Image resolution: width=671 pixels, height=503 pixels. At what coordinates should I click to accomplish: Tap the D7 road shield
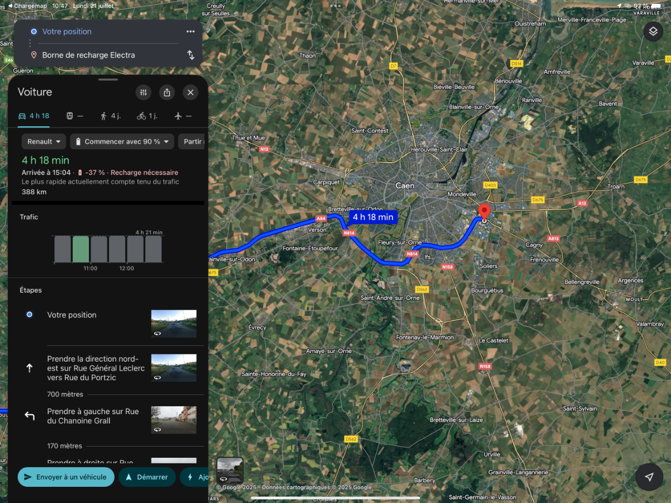click(x=393, y=66)
